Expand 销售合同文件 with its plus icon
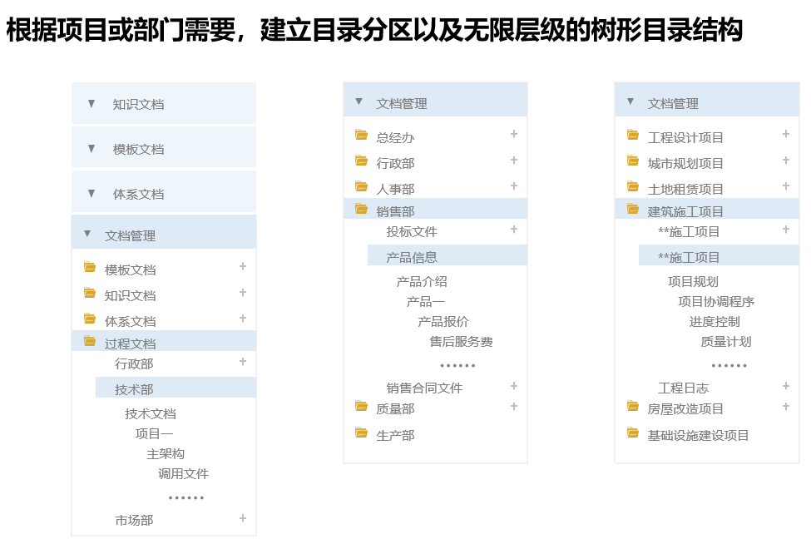The image size is (811, 539). tap(514, 386)
